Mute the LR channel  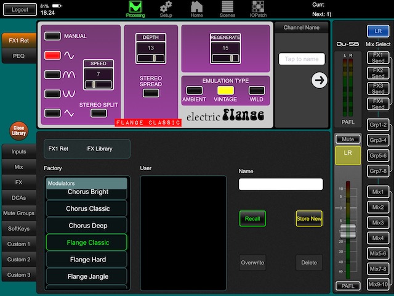pos(348,139)
